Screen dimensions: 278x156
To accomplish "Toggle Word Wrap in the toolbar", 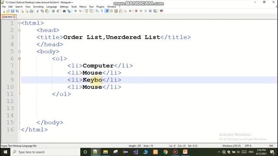I will click(97, 11).
